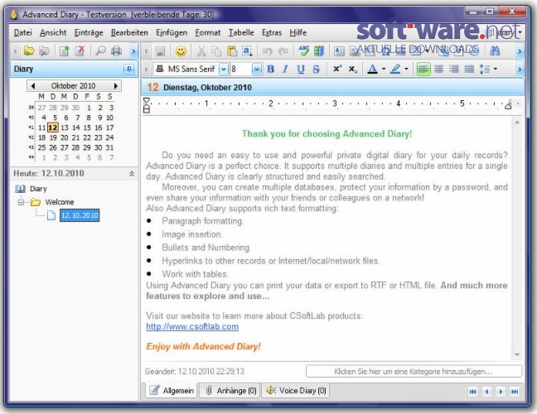The width and height of the screenshot is (537, 414).
Task: Select October 20 in calendar
Action: click(x=65, y=137)
